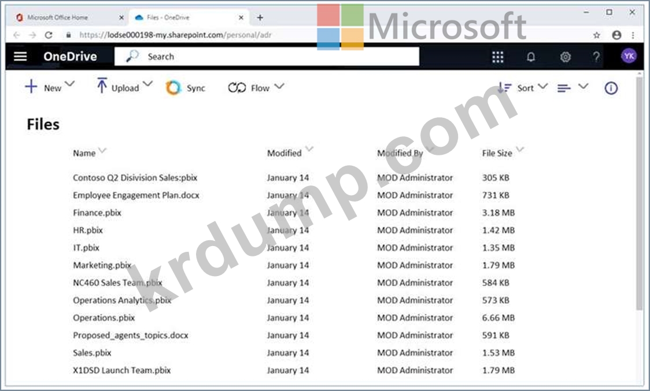Open the OneDrive hamburger navigation menu
The height and width of the screenshot is (391, 650).
(x=20, y=57)
